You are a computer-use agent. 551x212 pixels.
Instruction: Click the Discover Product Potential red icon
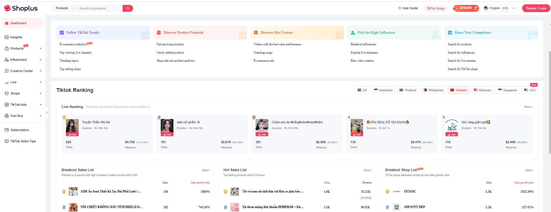coord(159,33)
